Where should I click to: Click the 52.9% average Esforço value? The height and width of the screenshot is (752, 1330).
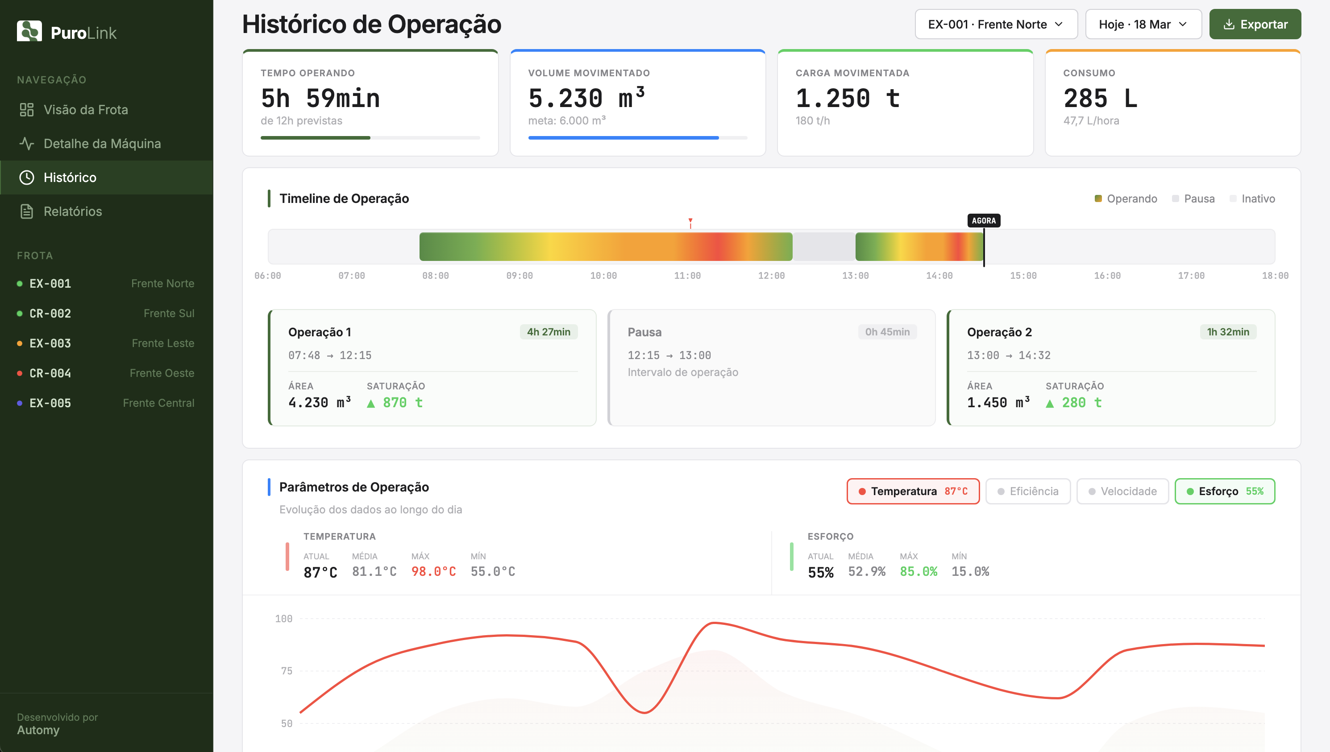(x=867, y=572)
